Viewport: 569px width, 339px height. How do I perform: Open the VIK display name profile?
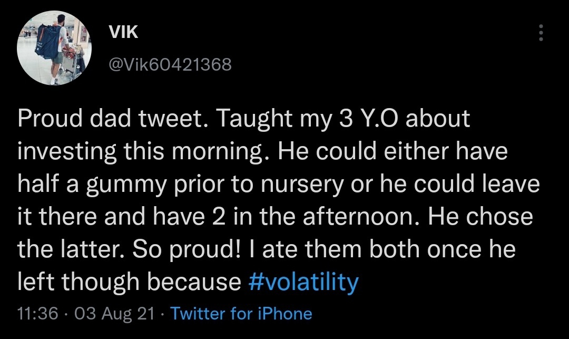tap(123, 32)
